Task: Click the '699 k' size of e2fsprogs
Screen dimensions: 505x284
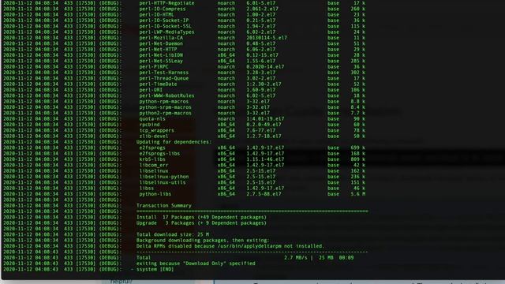Action: [357, 148]
